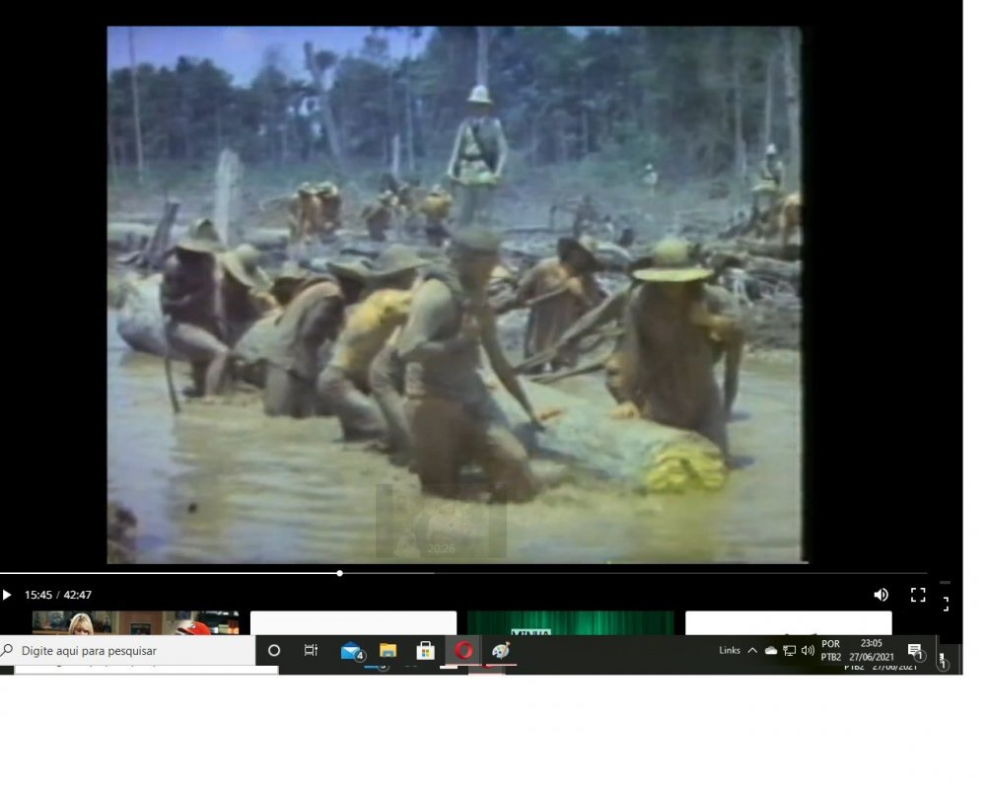Open the notification center icon
Viewport: 986px width, 789px height.
click(x=915, y=651)
